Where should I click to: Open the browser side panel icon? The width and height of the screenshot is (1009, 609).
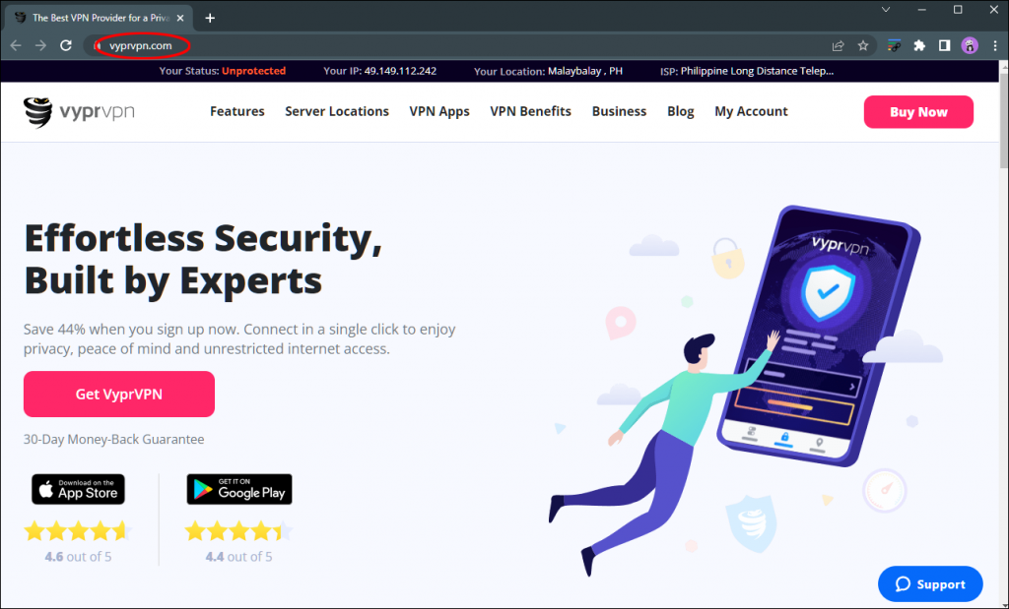click(944, 45)
